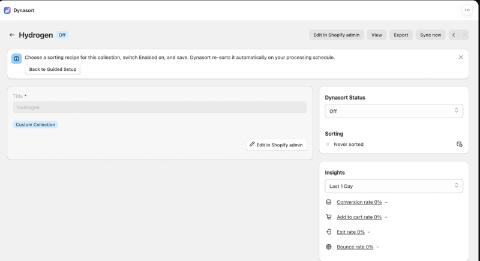Go to previous collection with left chevron
The image size is (480, 261).
pos(454,35)
